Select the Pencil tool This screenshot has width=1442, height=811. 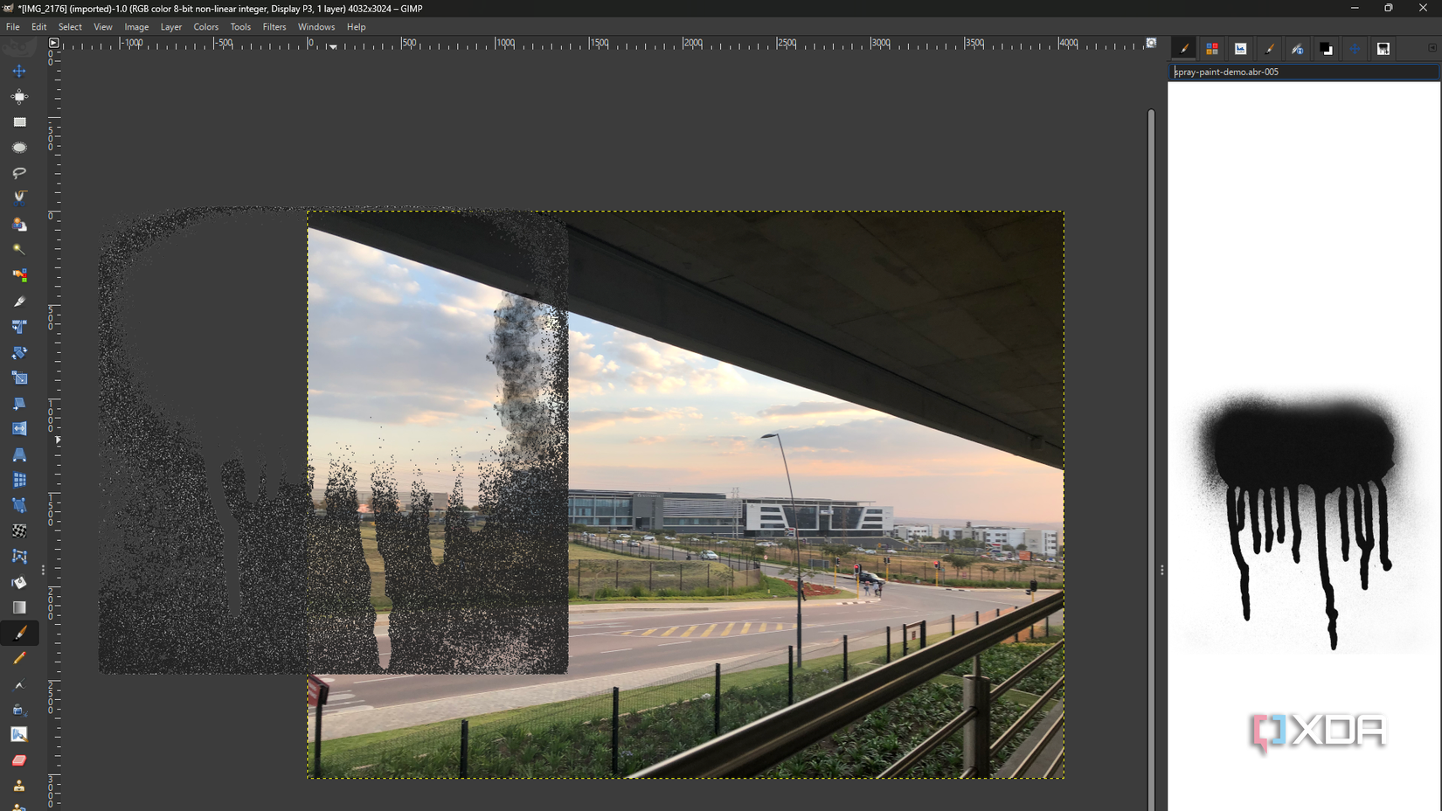(x=19, y=658)
